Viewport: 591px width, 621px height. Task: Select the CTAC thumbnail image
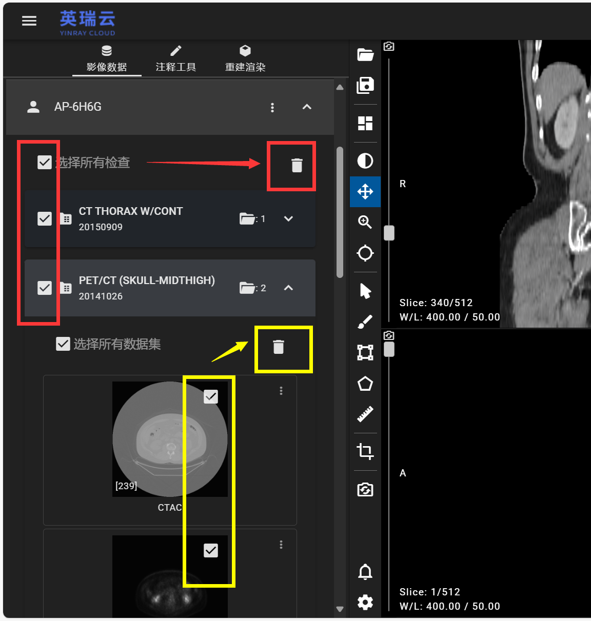(170, 439)
